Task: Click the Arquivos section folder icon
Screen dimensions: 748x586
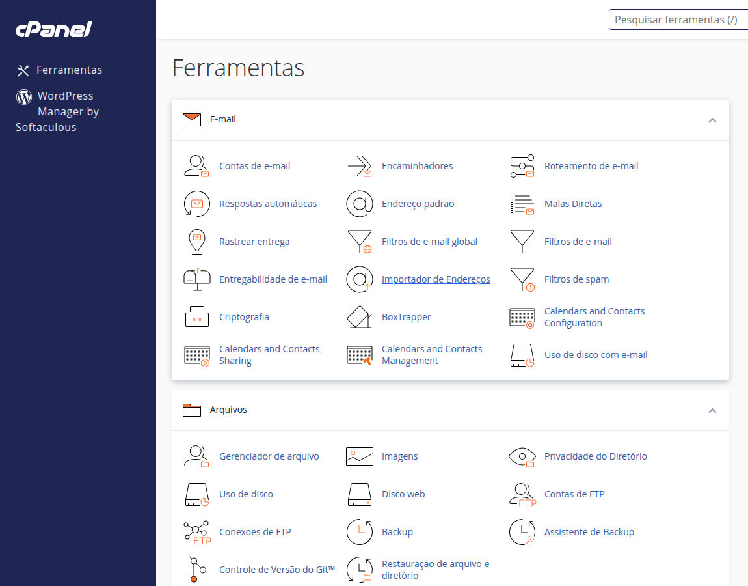Action: pos(192,410)
